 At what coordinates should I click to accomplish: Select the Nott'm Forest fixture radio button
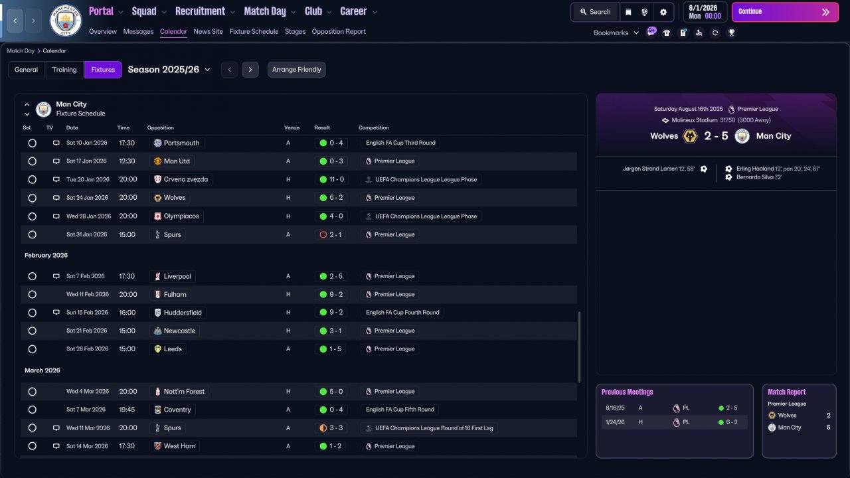[x=32, y=392]
